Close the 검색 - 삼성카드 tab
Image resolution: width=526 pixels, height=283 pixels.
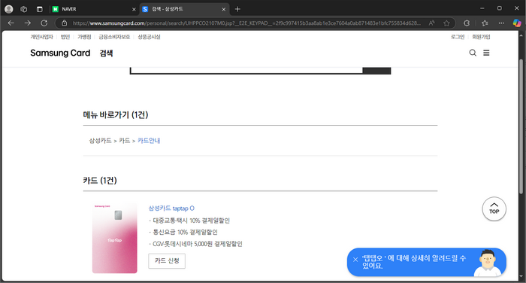[224, 10]
